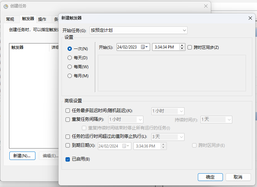Open the random delay 1 小时 dropdown
The height and width of the screenshot is (187, 257).
pos(168,111)
